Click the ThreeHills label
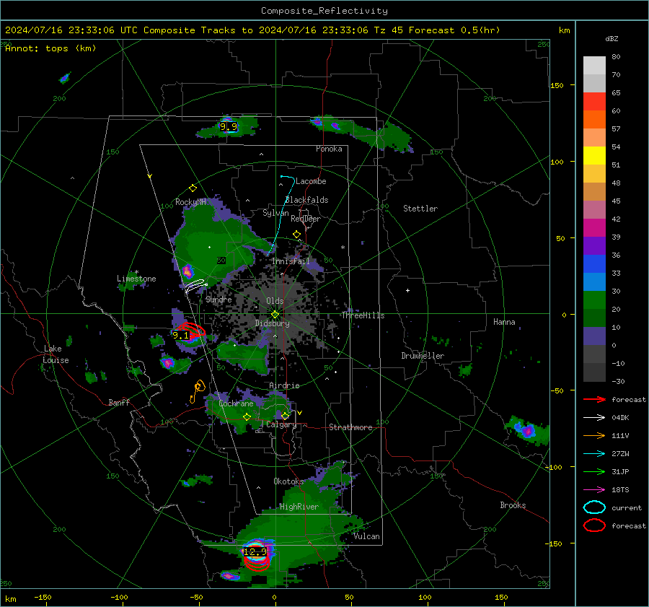This screenshot has width=649, height=607. pyautogui.click(x=363, y=315)
